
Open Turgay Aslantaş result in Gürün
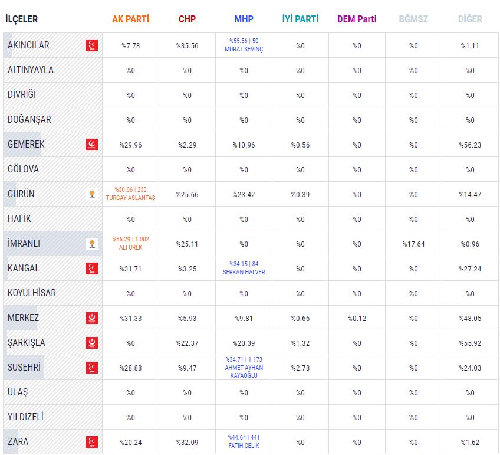tap(130, 194)
